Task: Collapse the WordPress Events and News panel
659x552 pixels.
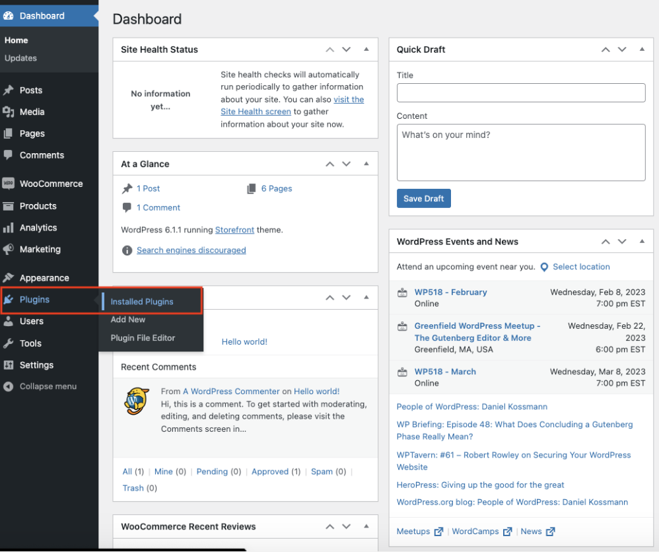Action: coord(642,241)
